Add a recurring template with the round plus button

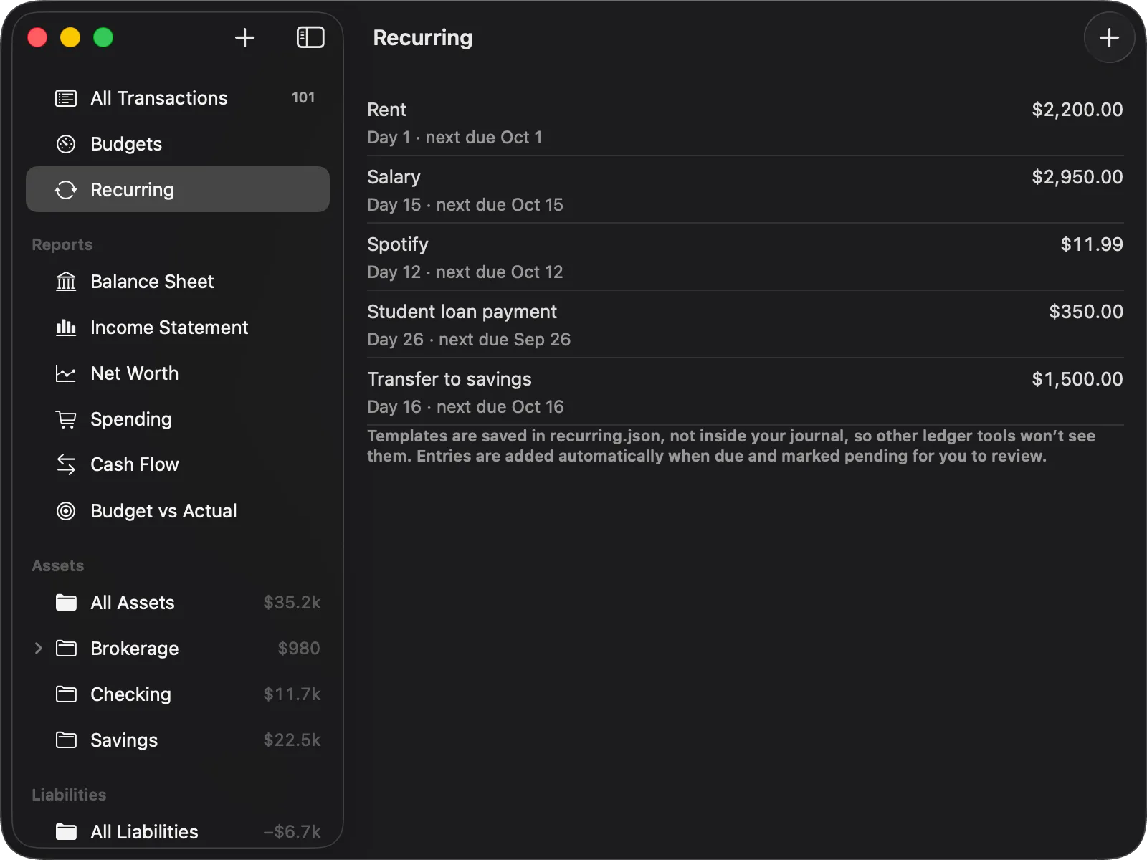tap(1109, 37)
